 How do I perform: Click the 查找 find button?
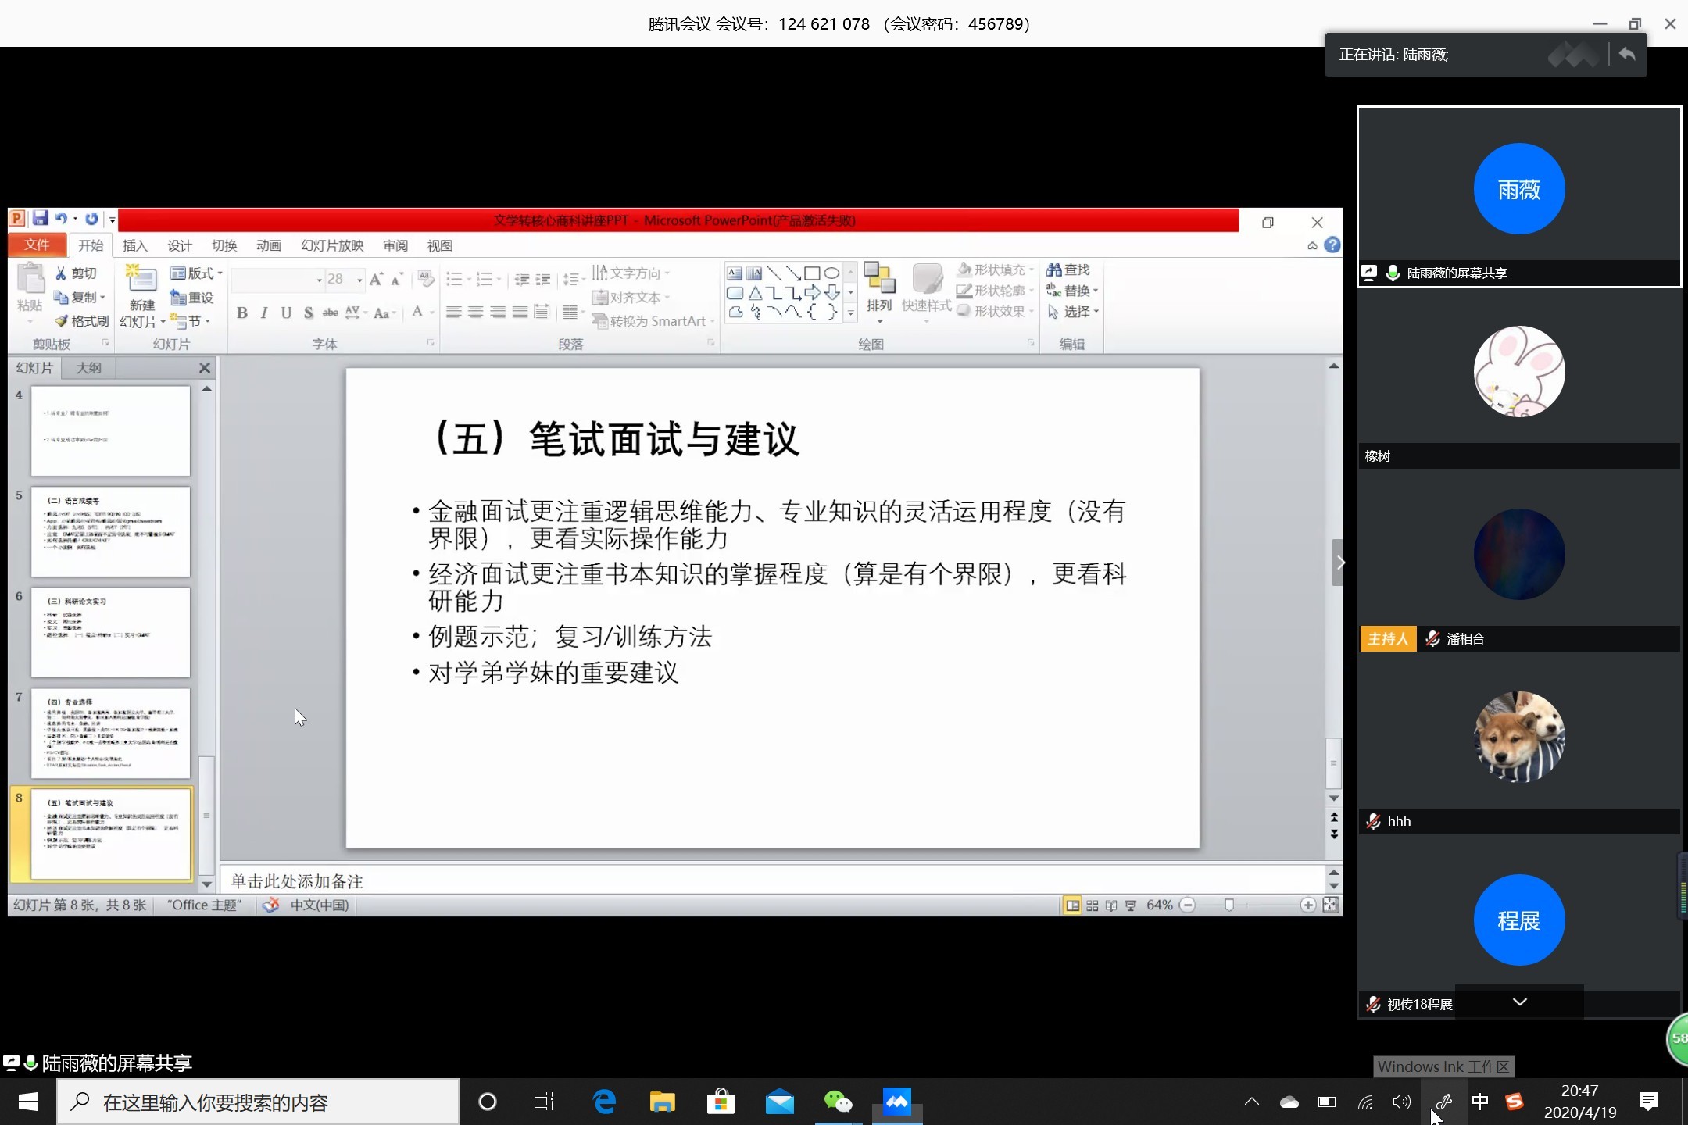(x=1068, y=270)
